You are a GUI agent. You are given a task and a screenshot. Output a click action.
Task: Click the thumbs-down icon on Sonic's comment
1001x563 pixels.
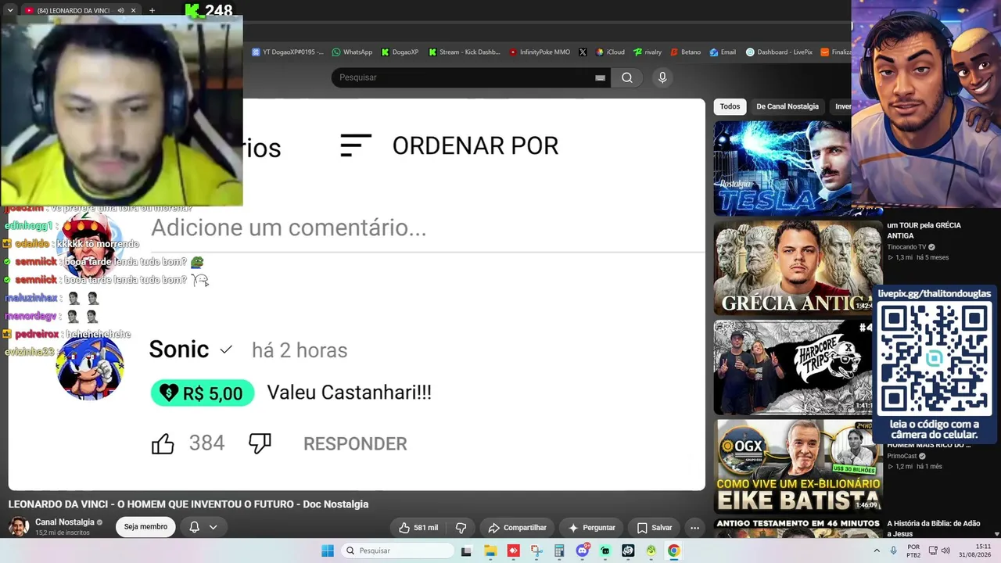[260, 443]
